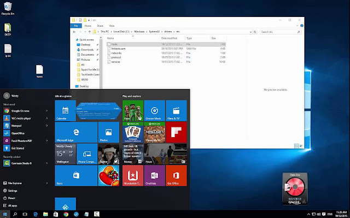The width and height of the screenshot is (350, 218).
Task: Open Pictures in Quick access
Action: click(x=85, y=60)
